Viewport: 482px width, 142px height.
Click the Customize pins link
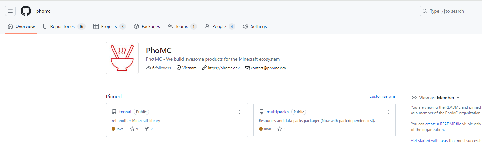(382, 96)
